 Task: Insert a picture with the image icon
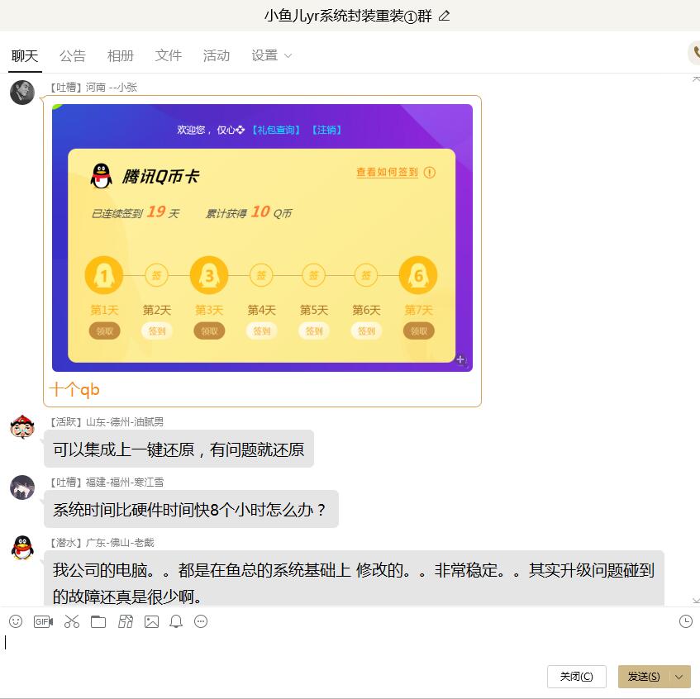point(152,621)
